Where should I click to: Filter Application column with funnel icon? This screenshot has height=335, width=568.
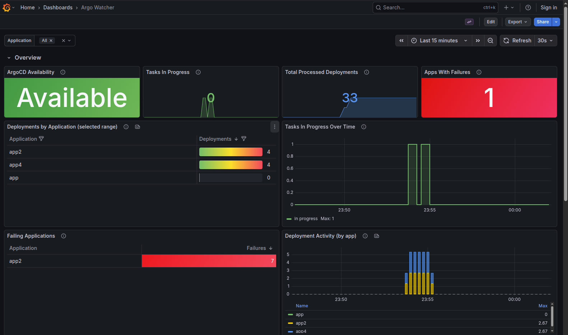tap(41, 139)
